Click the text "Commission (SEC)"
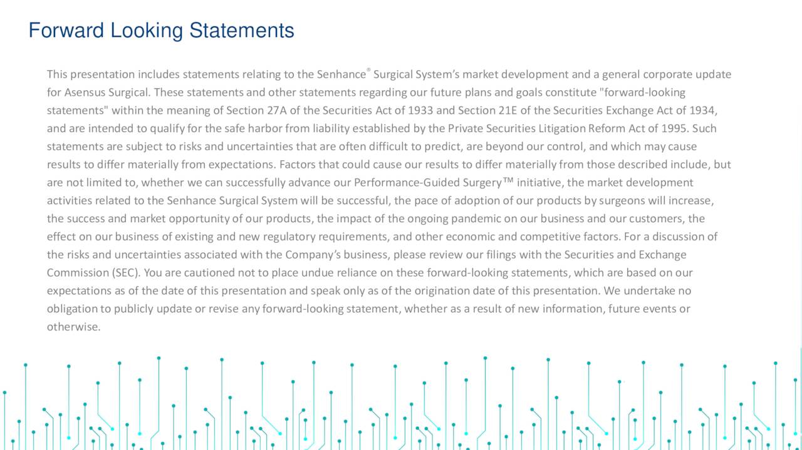The height and width of the screenshot is (450, 802). (93, 273)
